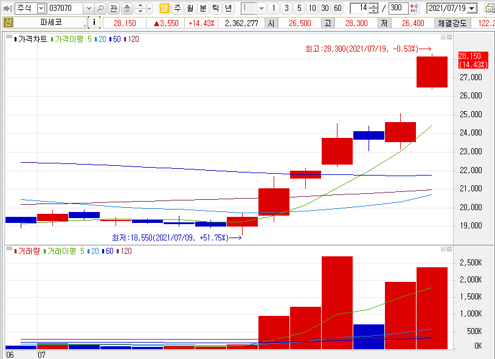Click the open price 26,500 value
The height and width of the screenshot is (359, 495).
(x=300, y=23)
